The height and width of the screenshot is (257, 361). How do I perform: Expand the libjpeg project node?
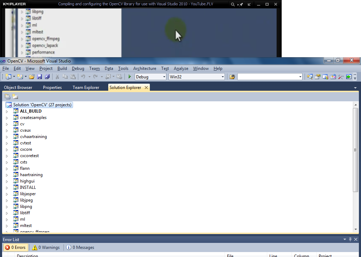(x=7, y=201)
